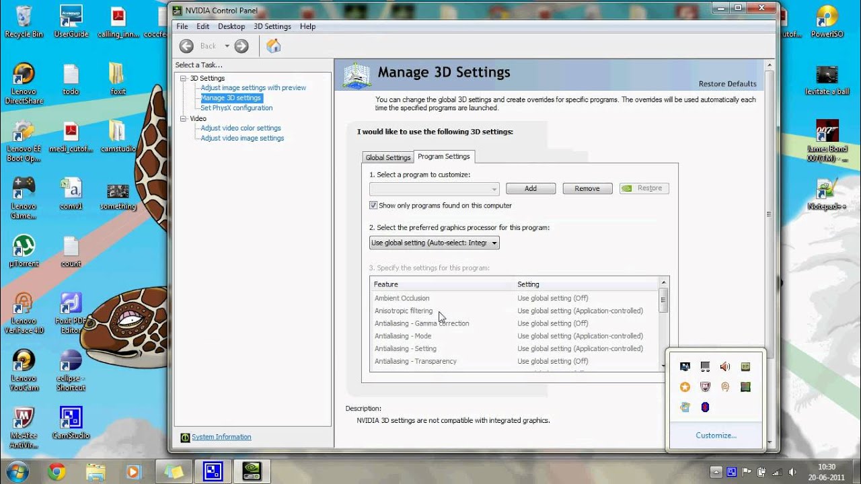861x484 pixels.
Task: Open the File menu
Action: (182, 26)
